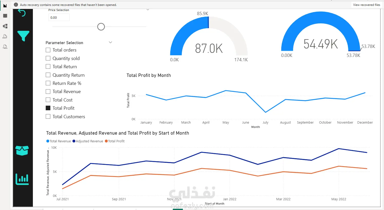Open the teal box product icon

[22, 151]
